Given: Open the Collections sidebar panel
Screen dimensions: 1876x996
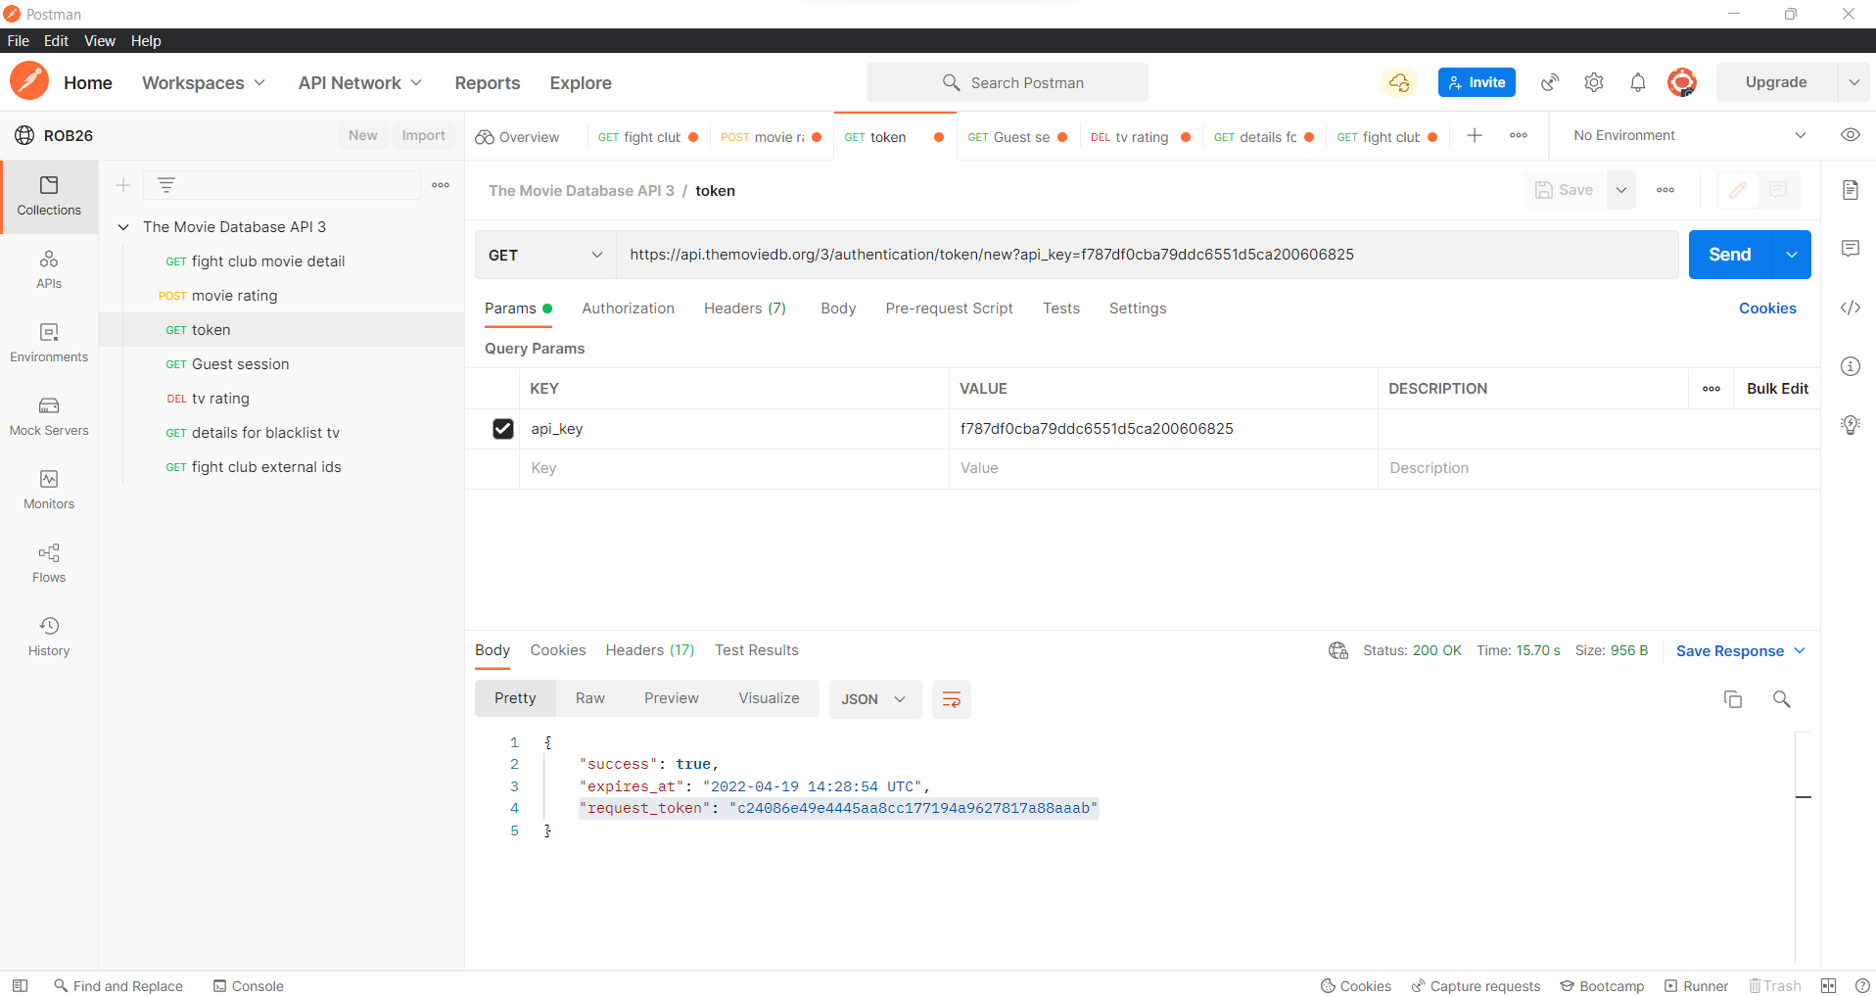Looking at the screenshot, I should pos(48,196).
